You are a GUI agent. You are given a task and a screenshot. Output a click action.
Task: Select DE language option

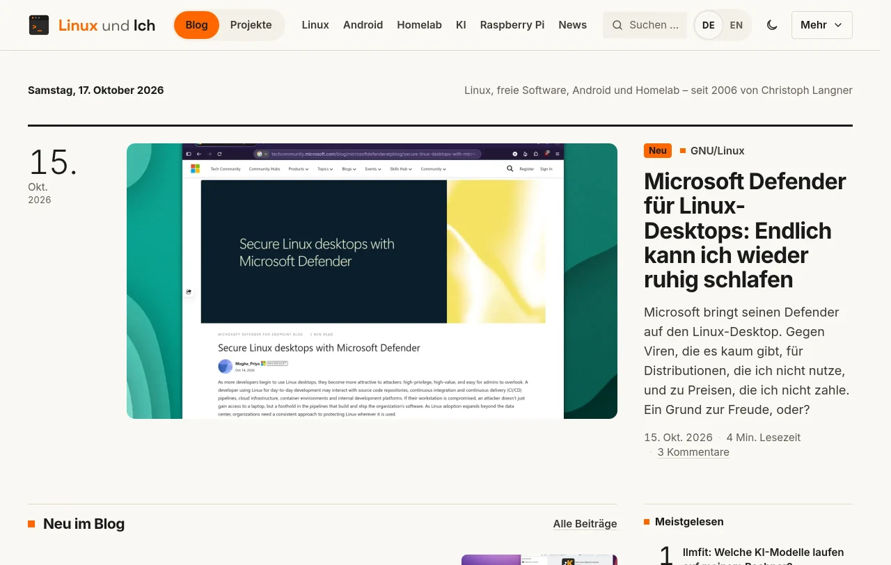[709, 25]
